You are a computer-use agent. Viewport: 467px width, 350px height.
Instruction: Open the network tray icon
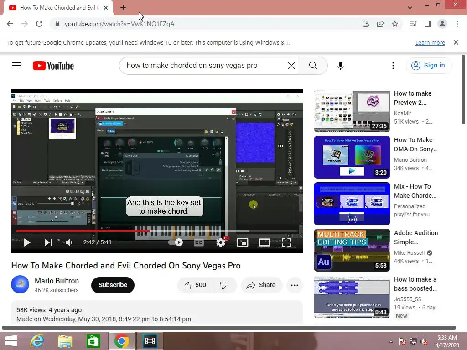[x=413, y=341]
